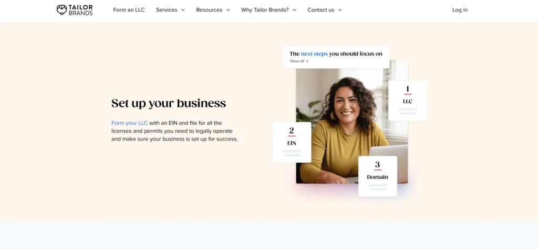Expand the Resources dropdown chevron

(228, 10)
